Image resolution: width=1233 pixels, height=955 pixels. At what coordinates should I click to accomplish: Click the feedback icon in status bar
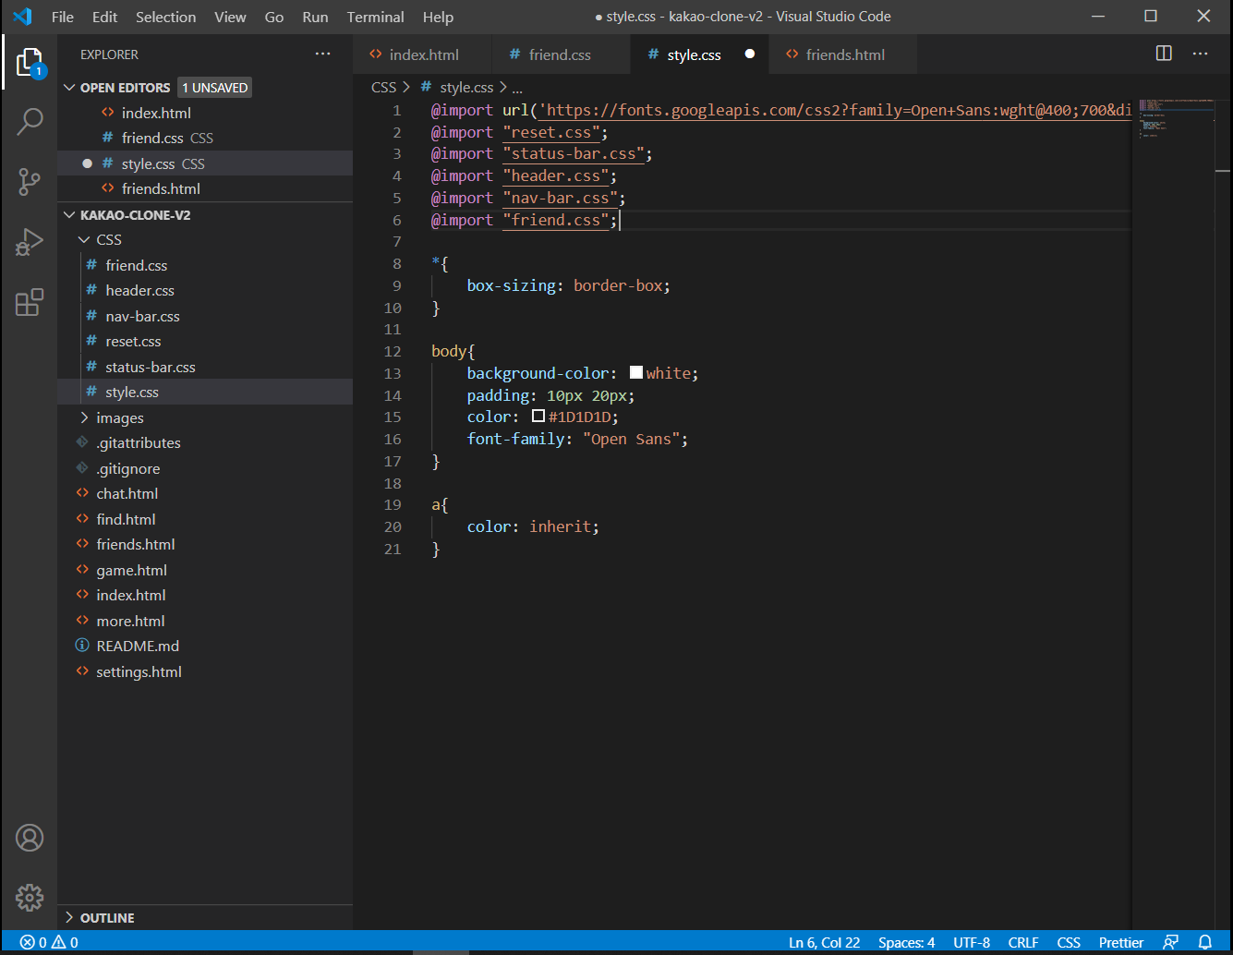click(x=1170, y=942)
